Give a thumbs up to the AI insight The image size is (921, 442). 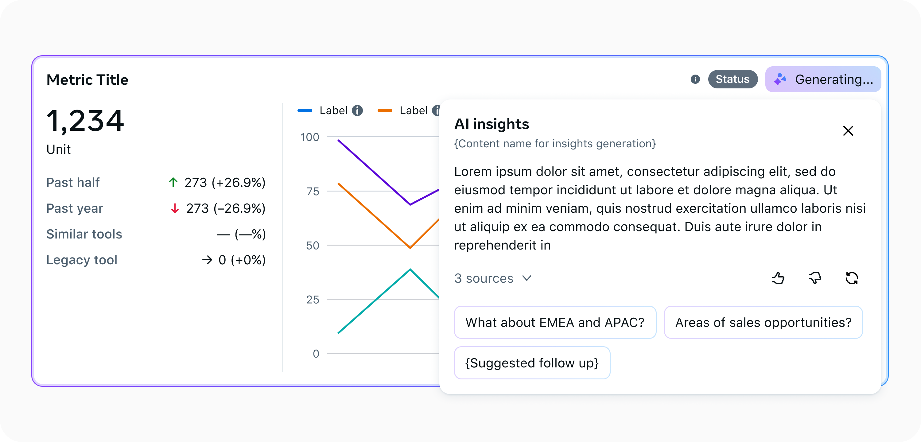click(778, 279)
